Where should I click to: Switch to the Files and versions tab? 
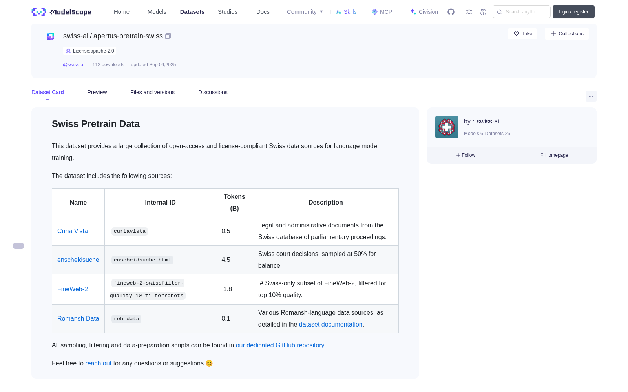point(152,92)
